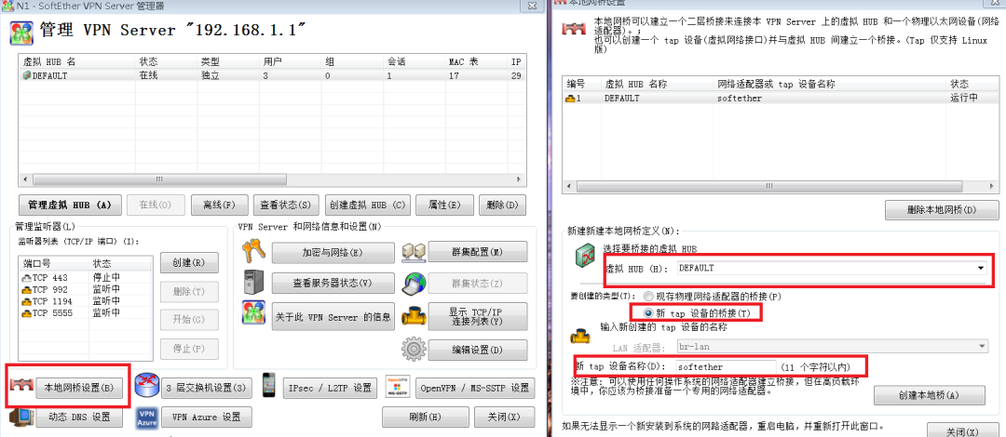Image resolution: width=1006 pixels, height=437 pixels.
Task: Click the VPN Azure logo icon
Action: coord(147,417)
